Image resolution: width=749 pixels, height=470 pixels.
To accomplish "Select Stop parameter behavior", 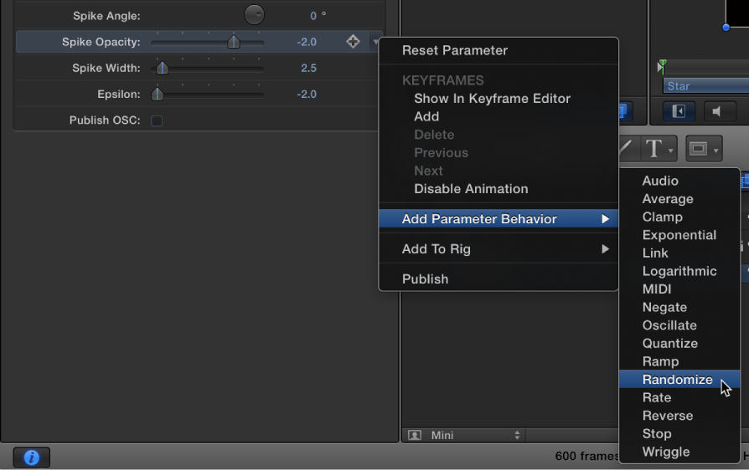I will (x=679, y=434).
